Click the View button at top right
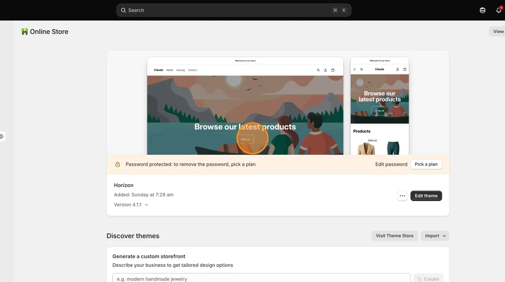Image resolution: width=505 pixels, height=282 pixels. click(498, 32)
